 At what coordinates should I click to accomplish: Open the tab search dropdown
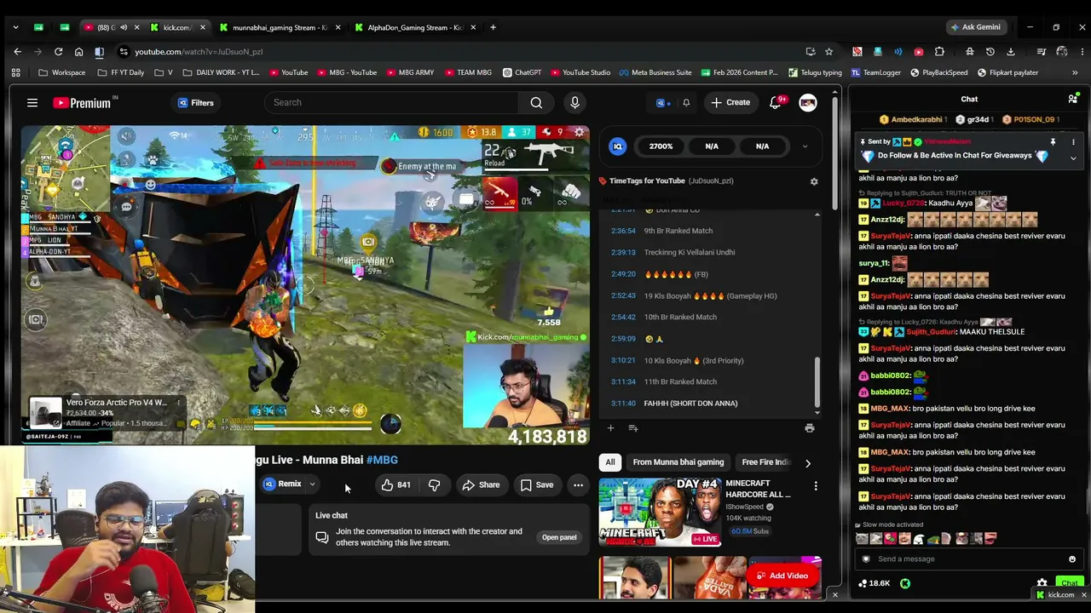click(15, 27)
